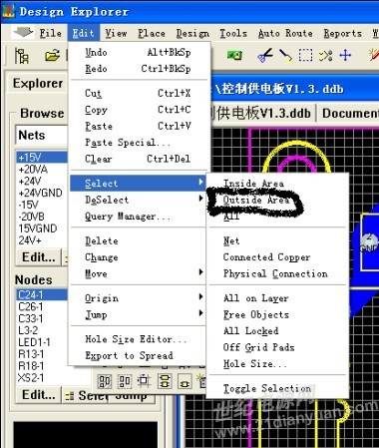Choose Undo from the Edit menu

(x=139, y=52)
